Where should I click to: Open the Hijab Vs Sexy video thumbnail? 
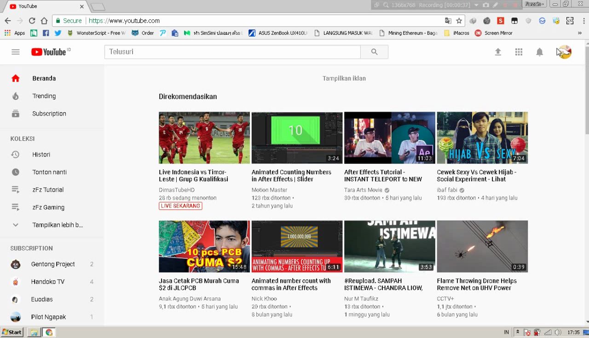(x=482, y=138)
